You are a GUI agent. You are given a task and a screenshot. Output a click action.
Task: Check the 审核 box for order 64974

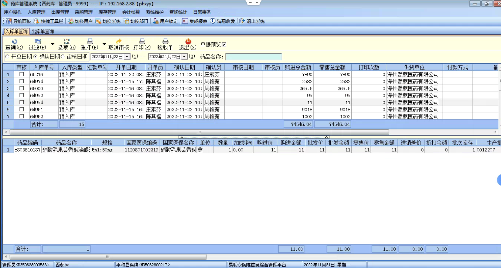(22, 81)
